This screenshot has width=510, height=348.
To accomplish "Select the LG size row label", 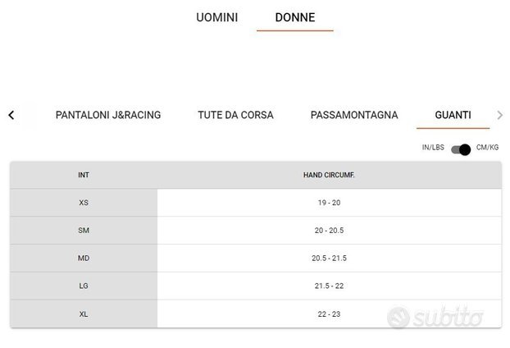I will (x=84, y=286).
